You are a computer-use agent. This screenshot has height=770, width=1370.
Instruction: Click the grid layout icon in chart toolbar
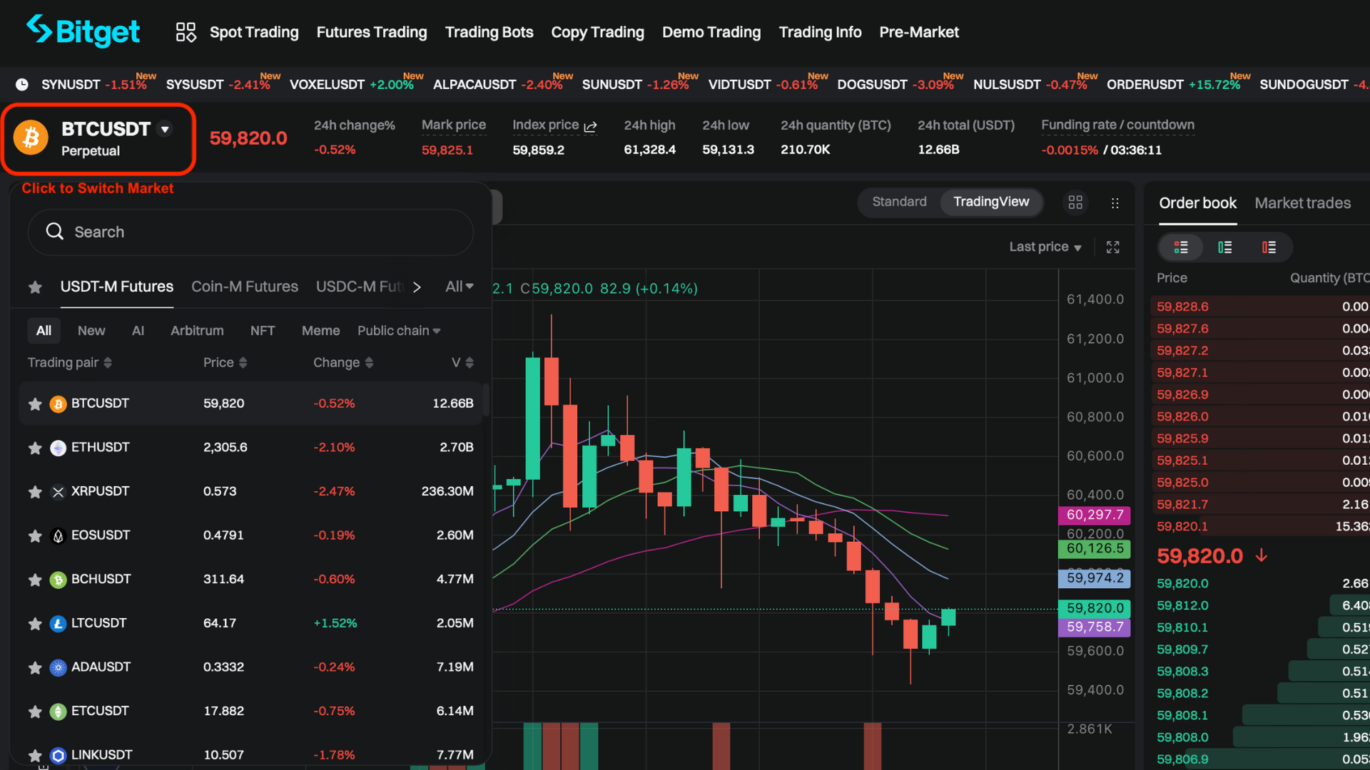pos(1075,200)
